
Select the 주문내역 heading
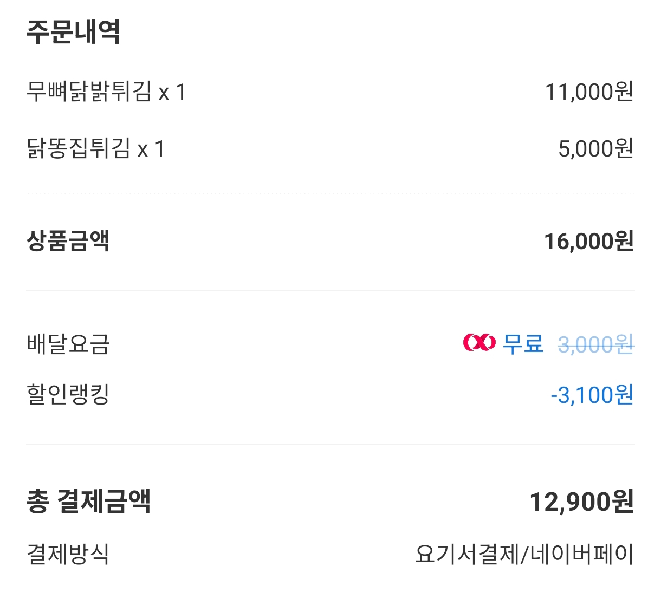click(x=73, y=31)
